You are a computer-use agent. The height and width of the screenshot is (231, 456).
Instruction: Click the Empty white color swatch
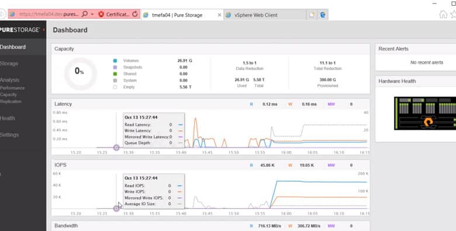pos(115,87)
